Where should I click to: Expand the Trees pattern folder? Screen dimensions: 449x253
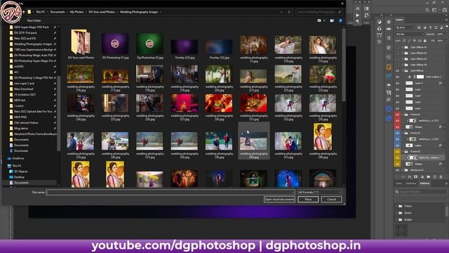pos(397,206)
